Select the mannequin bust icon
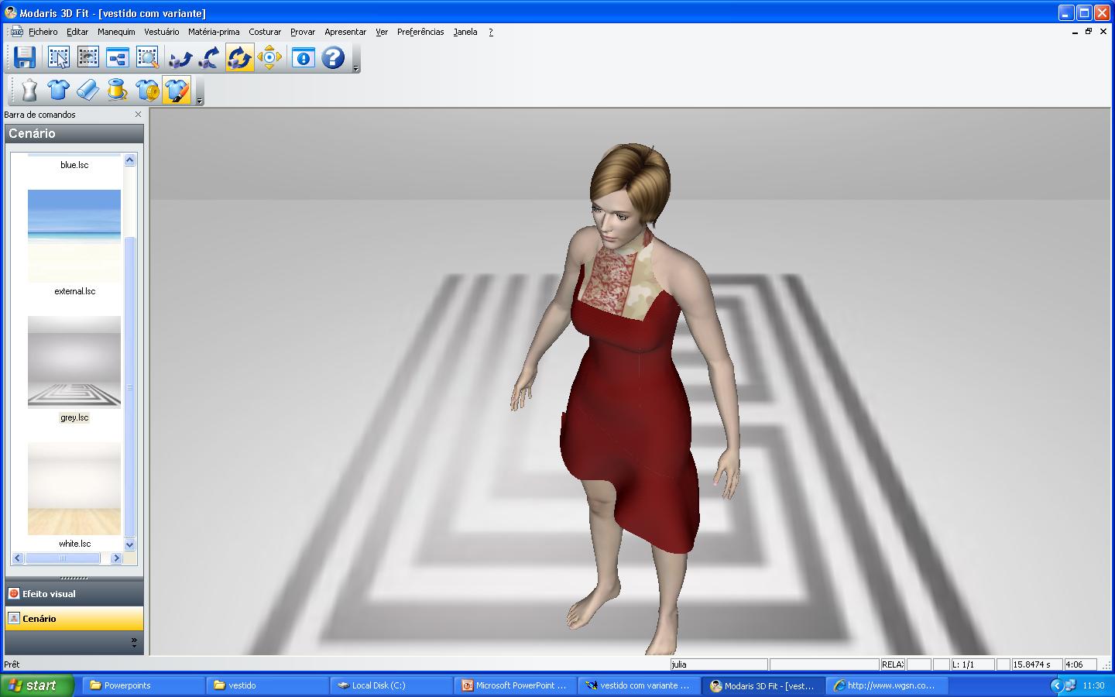Screen dimensions: 1115x697 [x=29, y=91]
